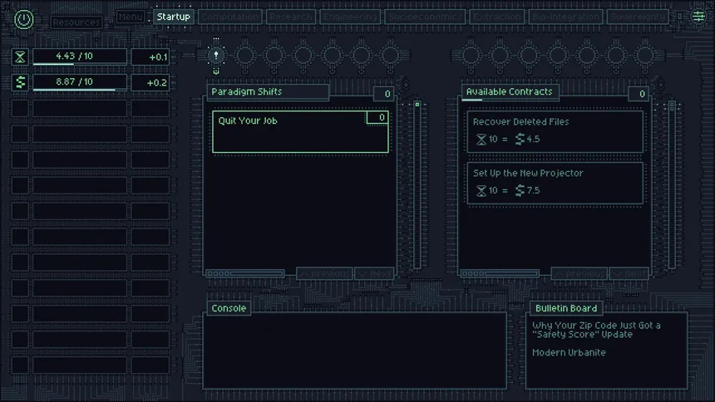715x402 pixels.
Task: Click the power icon in top-left corner
Action: click(x=24, y=19)
